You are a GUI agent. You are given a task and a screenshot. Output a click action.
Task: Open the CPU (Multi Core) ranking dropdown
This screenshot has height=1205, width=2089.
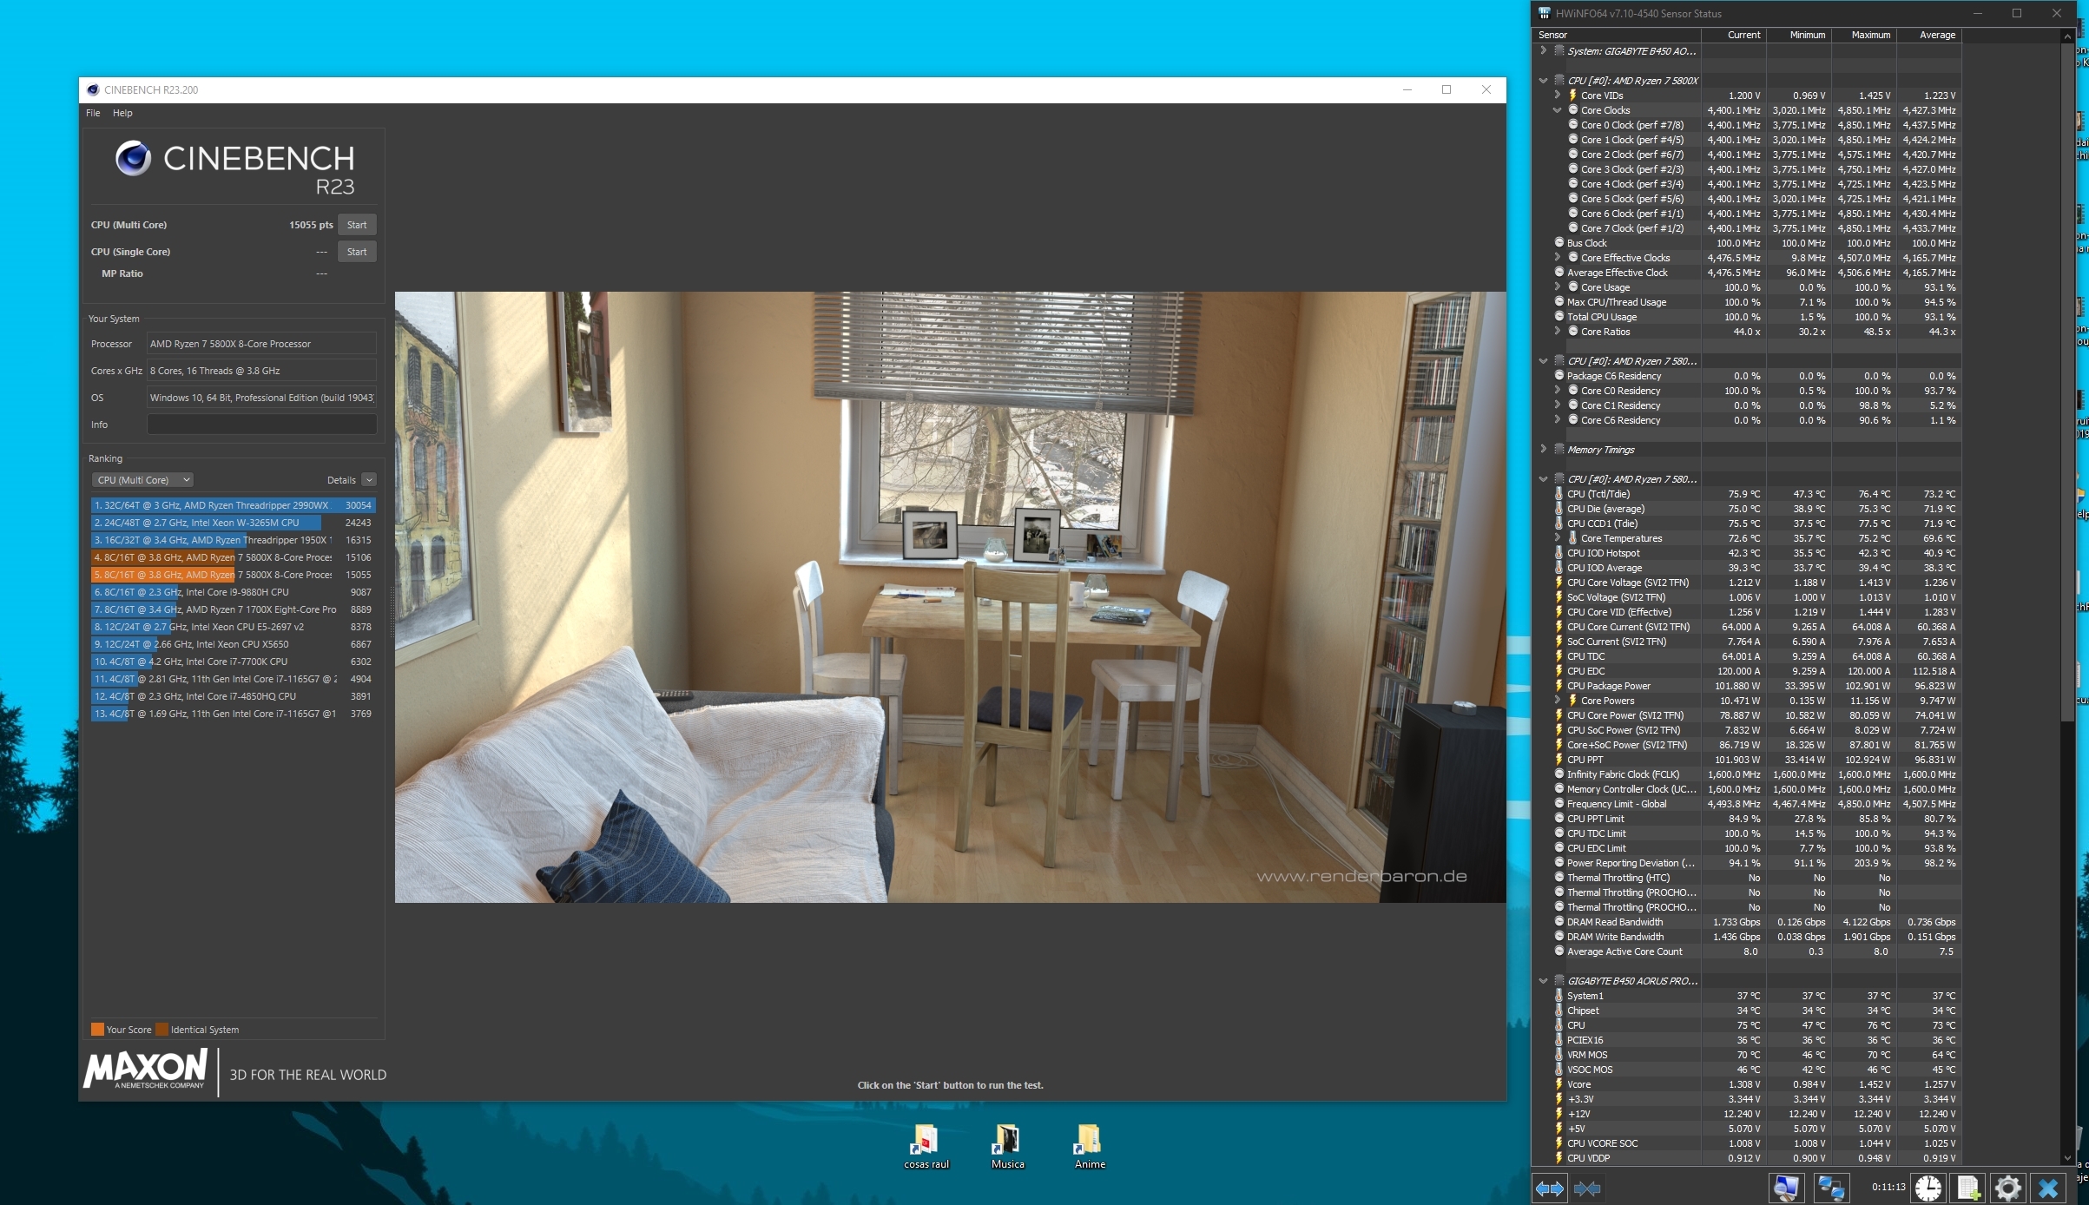pyautogui.click(x=142, y=480)
